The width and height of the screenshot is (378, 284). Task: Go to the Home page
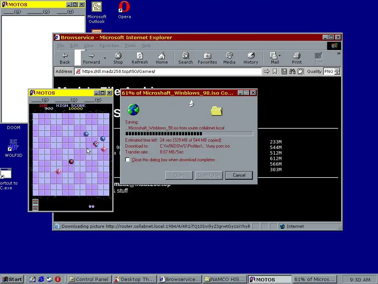162,58
